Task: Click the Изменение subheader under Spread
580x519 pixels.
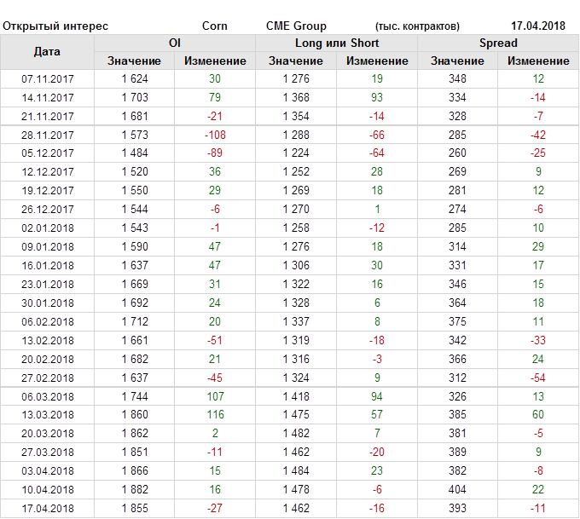Action: [x=538, y=61]
